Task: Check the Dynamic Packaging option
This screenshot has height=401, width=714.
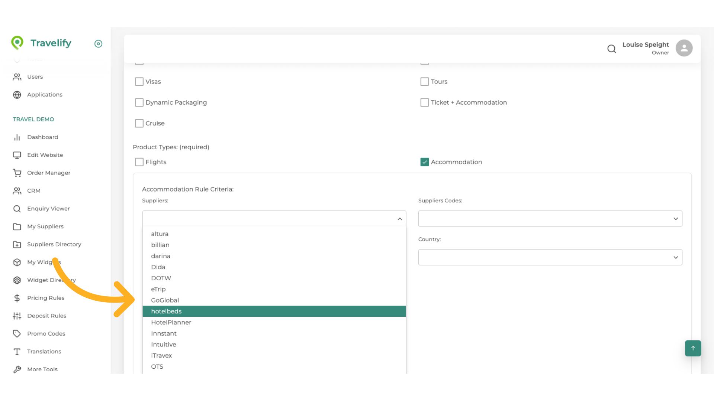Action: [139, 102]
